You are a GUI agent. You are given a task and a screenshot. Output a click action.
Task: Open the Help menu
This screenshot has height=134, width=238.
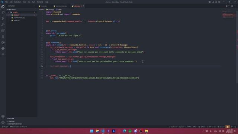click(46, 2)
